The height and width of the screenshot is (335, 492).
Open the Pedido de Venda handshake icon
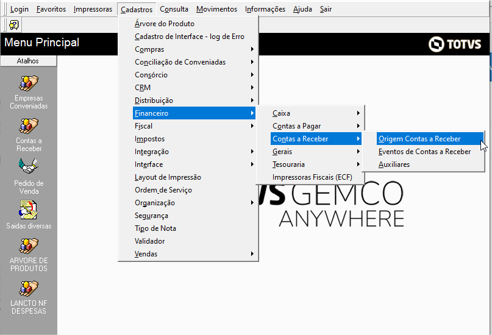[29, 166]
